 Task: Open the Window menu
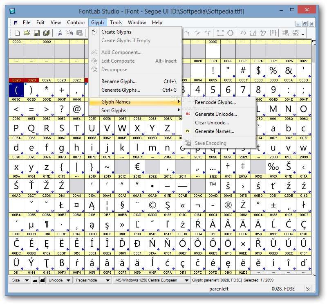coord(137,23)
